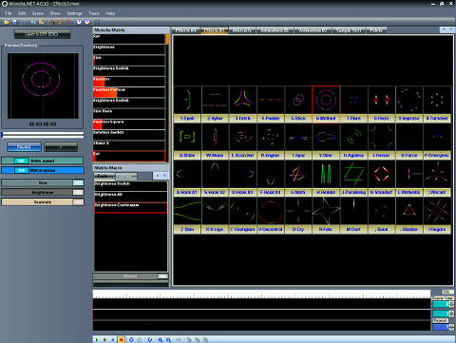Image resolution: width=456 pixels, height=343 pixels.
Task: Toggle the Laser is OFF (ESC) button
Action: pyautogui.click(x=42, y=34)
